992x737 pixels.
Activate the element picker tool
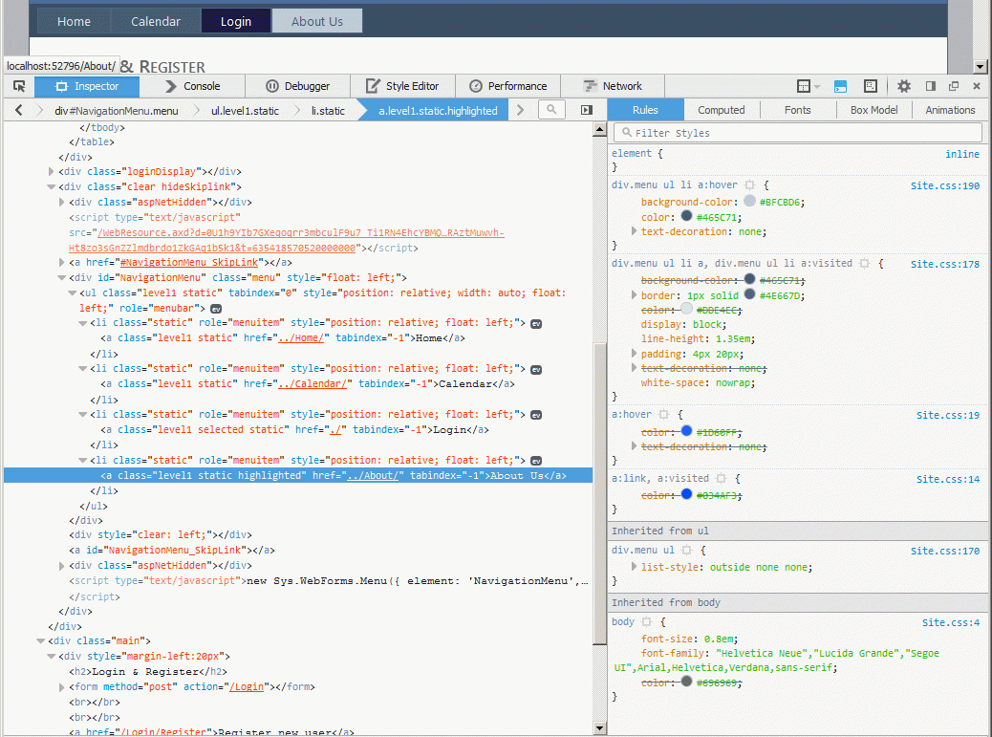pos(18,86)
